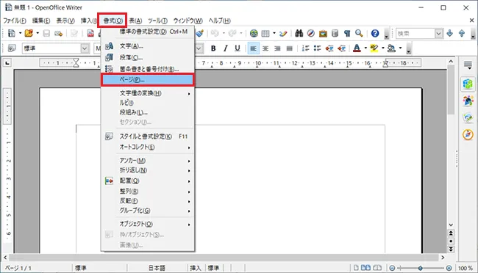Select 段落(C)... menu entry

click(148, 57)
